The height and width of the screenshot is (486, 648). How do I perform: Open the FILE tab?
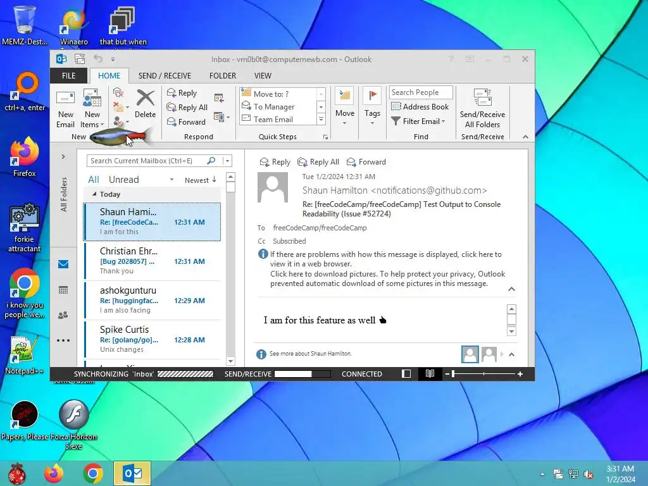tap(68, 76)
